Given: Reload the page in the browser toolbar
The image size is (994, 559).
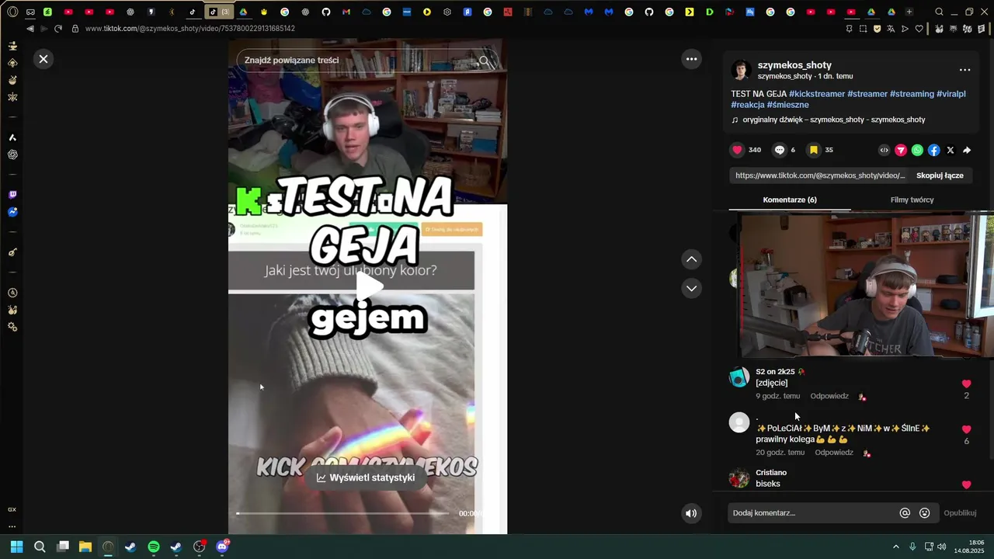Looking at the screenshot, I should coord(57,29).
